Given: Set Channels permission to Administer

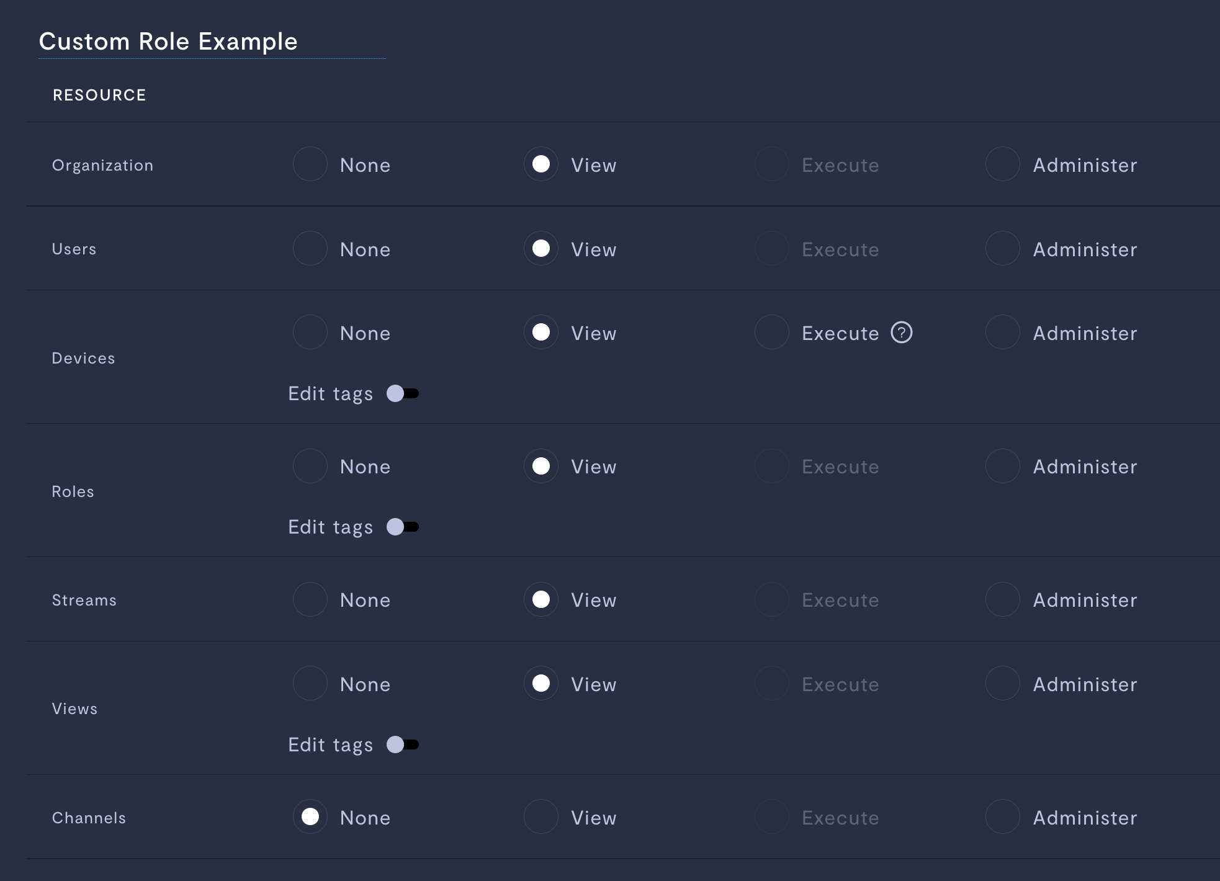Looking at the screenshot, I should point(1003,817).
